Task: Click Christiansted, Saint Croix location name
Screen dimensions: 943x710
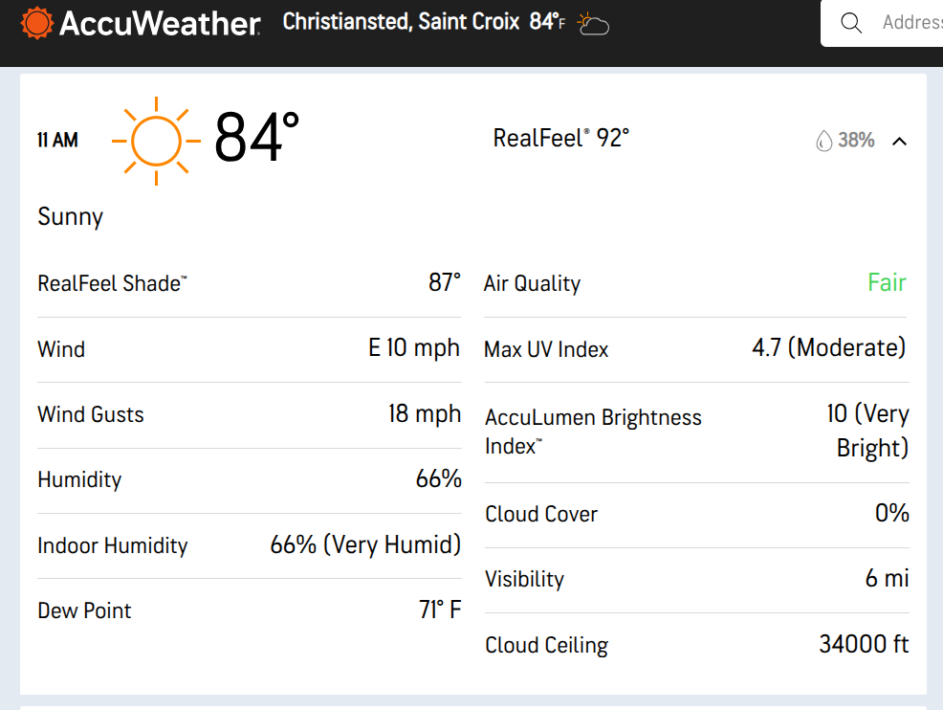Action: click(x=401, y=22)
